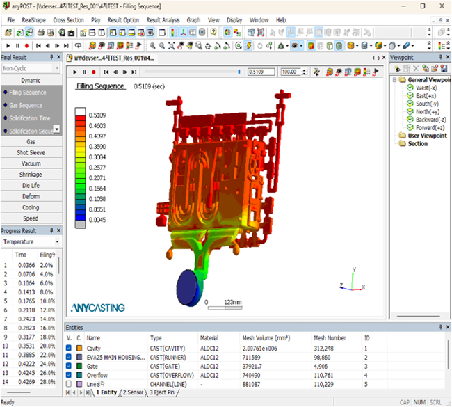Uncheck the Cavity entity visibility
The image size is (452, 407).
click(68, 348)
